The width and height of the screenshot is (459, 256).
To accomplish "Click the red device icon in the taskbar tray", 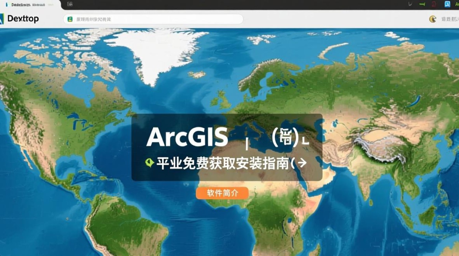I will pyautogui.click(x=434, y=4).
